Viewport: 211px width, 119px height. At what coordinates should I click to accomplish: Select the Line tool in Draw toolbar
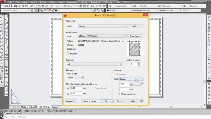tap(2, 17)
